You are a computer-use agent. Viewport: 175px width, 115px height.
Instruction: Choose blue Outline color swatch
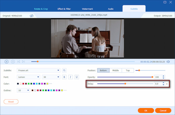(x=48, y=90)
